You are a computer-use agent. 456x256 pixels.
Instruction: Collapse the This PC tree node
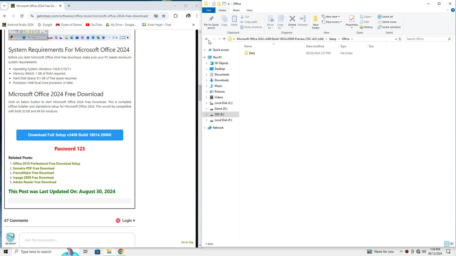[205, 57]
